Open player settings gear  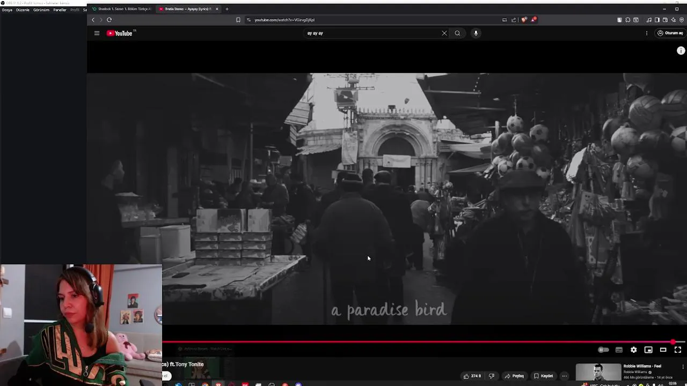[x=634, y=350]
